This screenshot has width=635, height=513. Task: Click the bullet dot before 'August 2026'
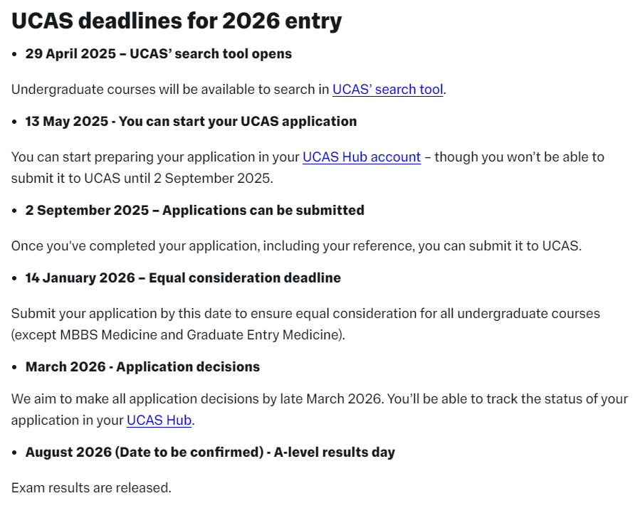point(14,453)
